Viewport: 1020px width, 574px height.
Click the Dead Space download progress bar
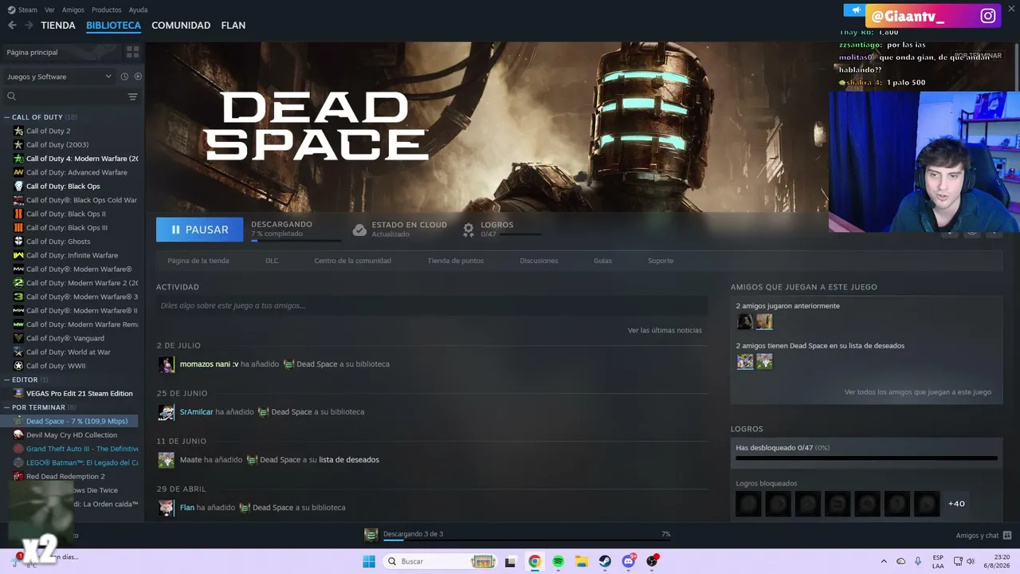coord(296,240)
